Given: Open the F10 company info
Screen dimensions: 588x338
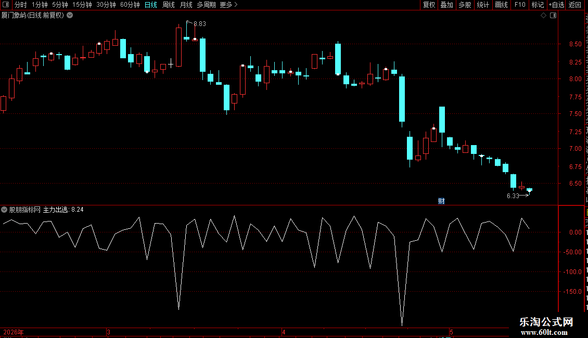Looking at the screenshot, I should [x=520, y=5].
